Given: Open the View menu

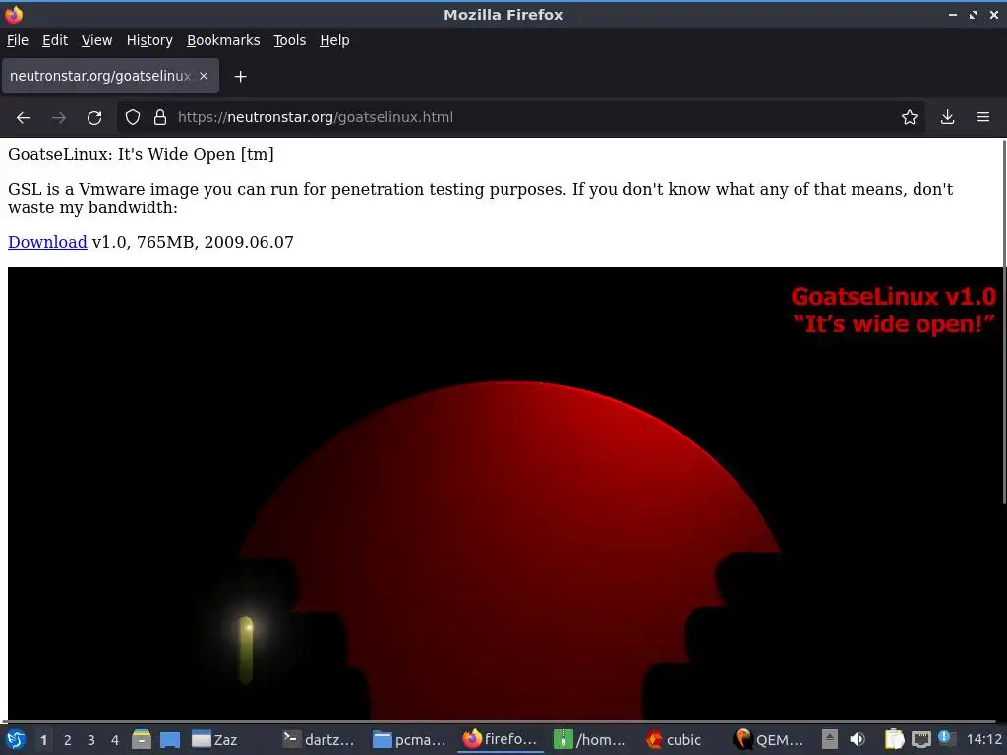Looking at the screenshot, I should pos(97,40).
